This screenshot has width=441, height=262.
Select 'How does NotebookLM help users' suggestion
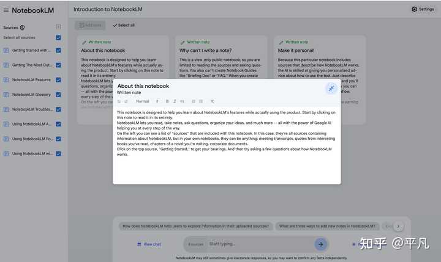point(195,226)
